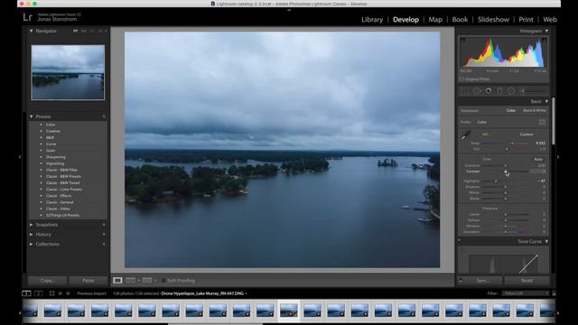Open the Slideshow module

point(493,20)
